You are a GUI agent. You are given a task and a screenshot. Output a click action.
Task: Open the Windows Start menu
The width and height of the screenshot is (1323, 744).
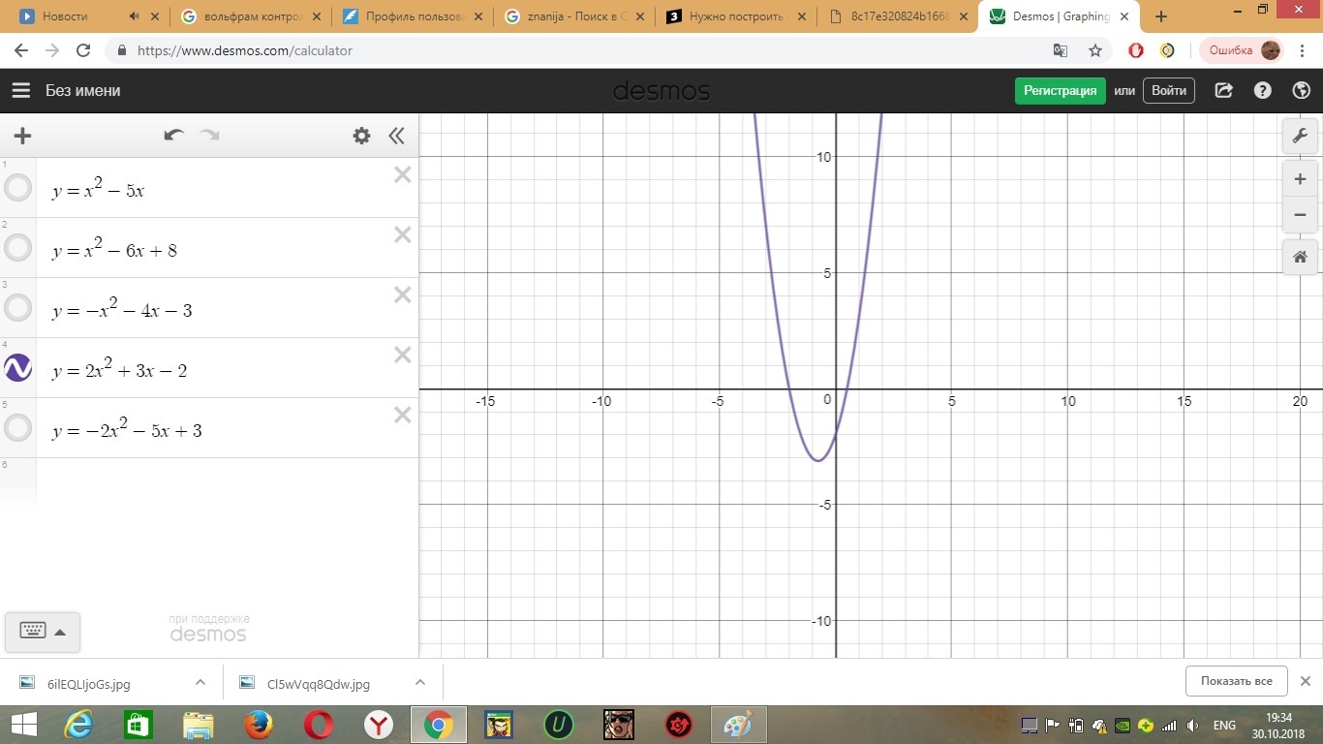click(23, 725)
